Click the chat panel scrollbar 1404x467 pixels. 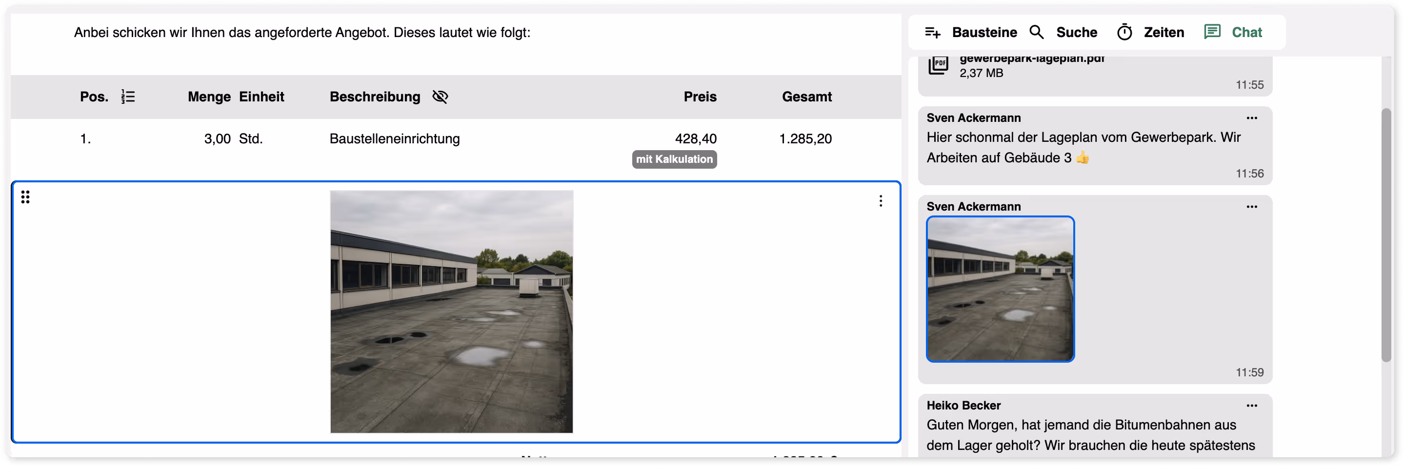1386,234
